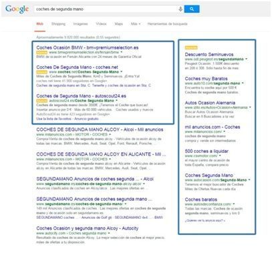
Task: Expand arrow beside segundamano.es alcoy-alcoi URL
Action: (x=144, y=184)
